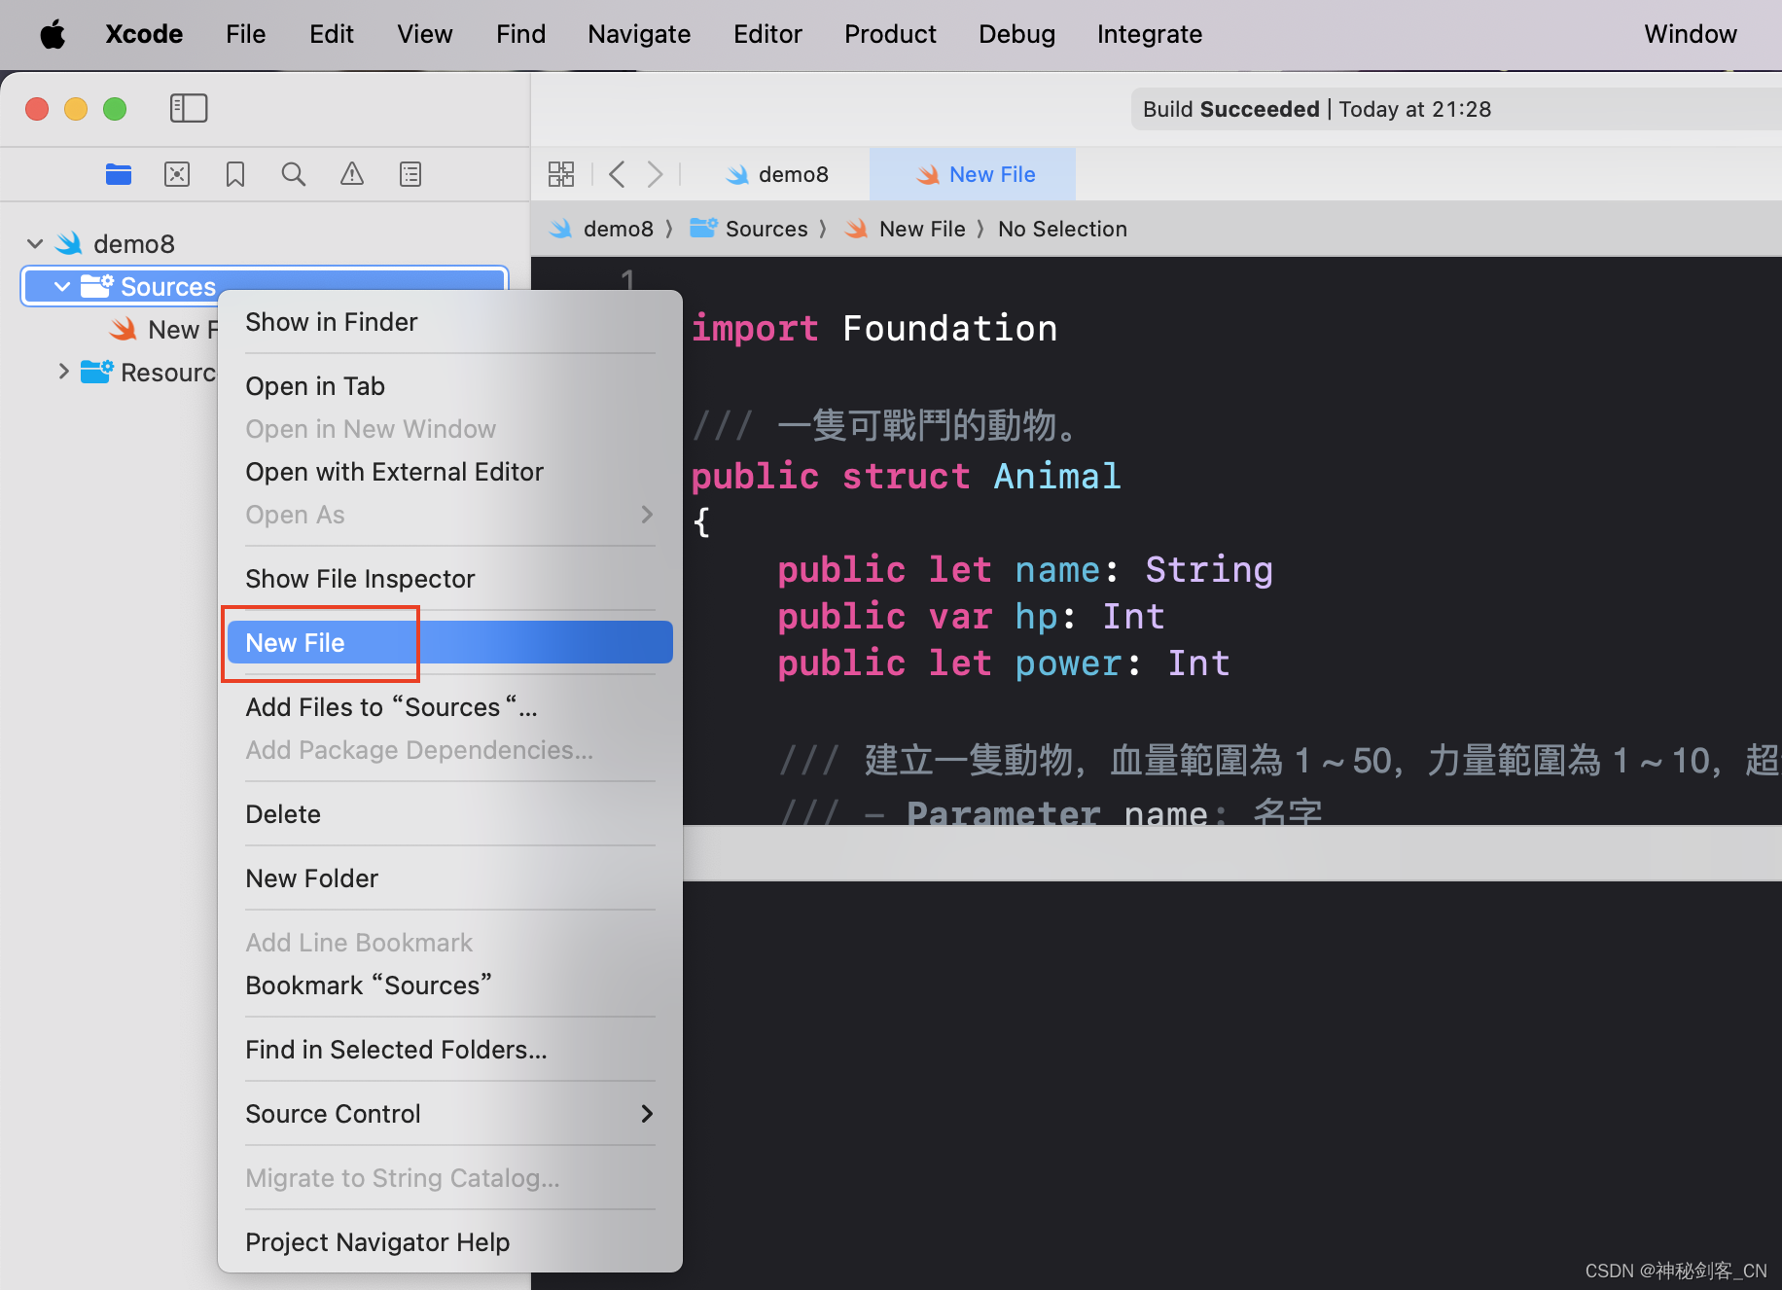Open the Window menu

point(1691,34)
